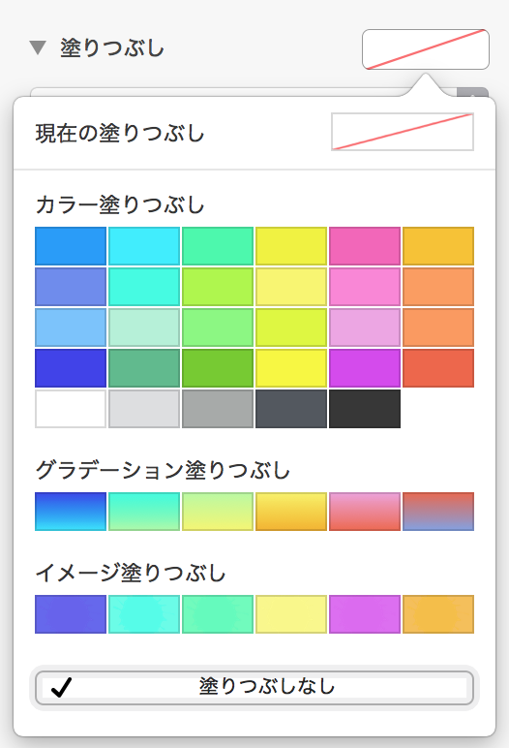Click the 塗りつぶし section title text
The width and height of the screenshot is (509, 748).
(x=112, y=48)
